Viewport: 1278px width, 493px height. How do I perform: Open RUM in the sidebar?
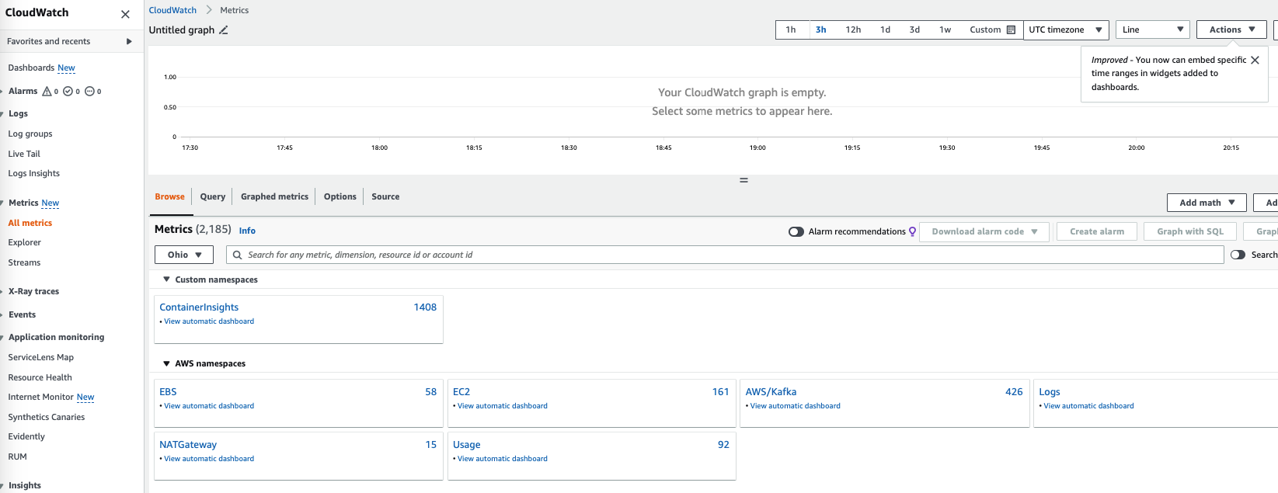point(17,457)
